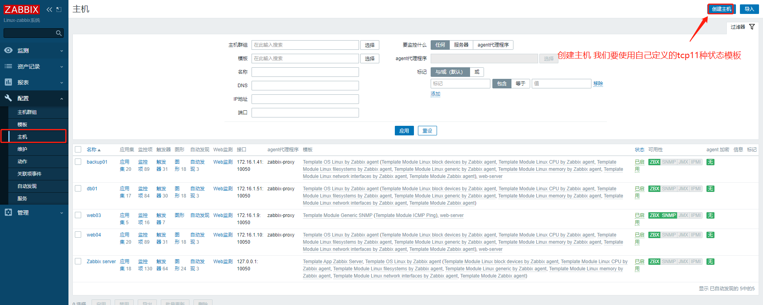
Task: Click 已启用 status of web03
Action: (639, 219)
